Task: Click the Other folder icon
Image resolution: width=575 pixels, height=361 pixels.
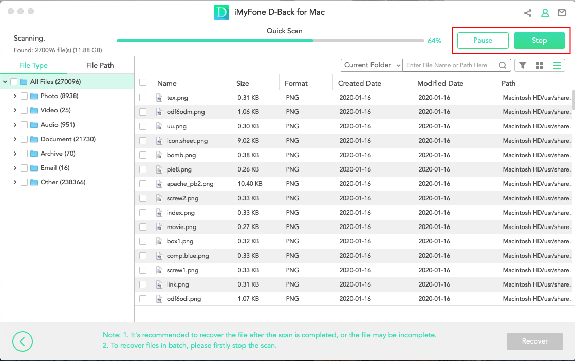Action: pyautogui.click(x=34, y=182)
